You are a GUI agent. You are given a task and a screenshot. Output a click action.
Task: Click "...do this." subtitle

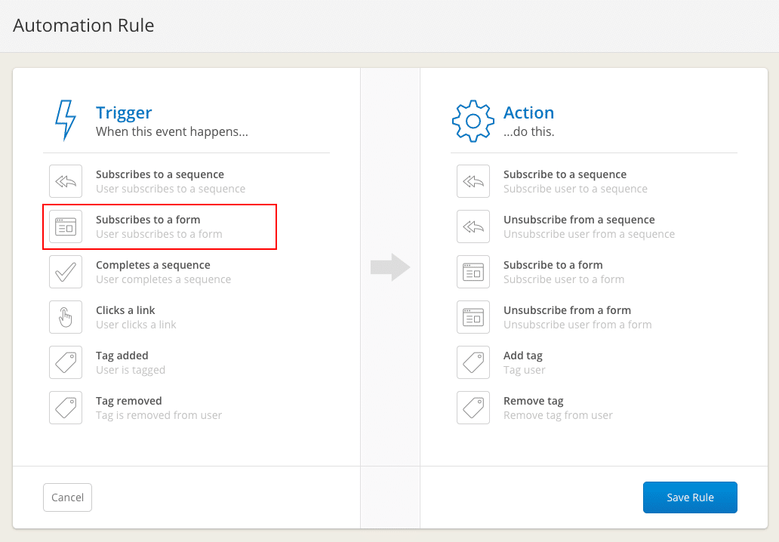(x=528, y=131)
